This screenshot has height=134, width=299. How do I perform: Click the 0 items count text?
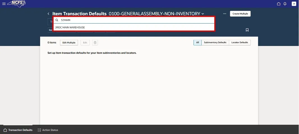click(52, 43)
